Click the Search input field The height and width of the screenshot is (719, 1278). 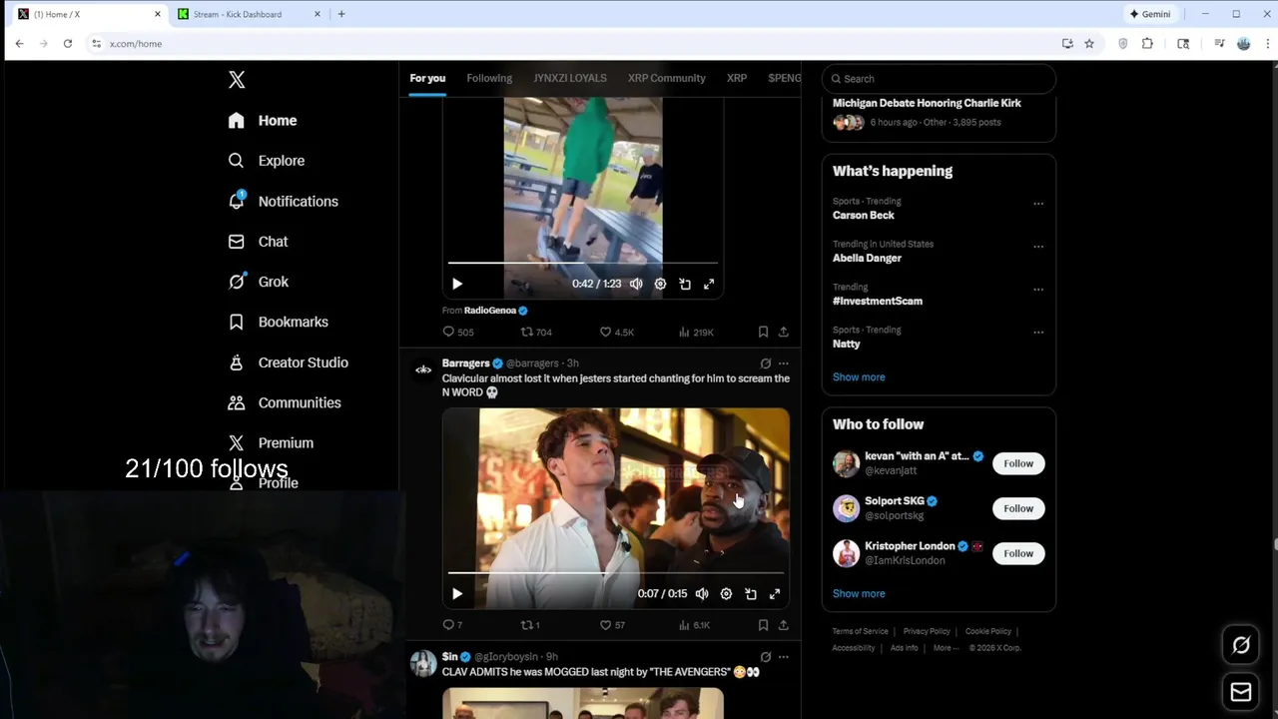point(939,79)
